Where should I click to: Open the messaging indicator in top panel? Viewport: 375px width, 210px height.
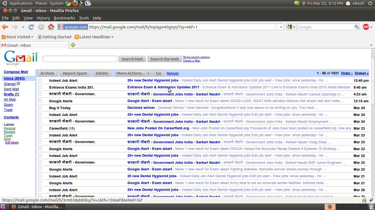coord(297,3)
